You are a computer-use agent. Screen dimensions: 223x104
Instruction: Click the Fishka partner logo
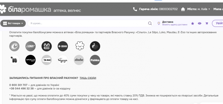(95, 60)
